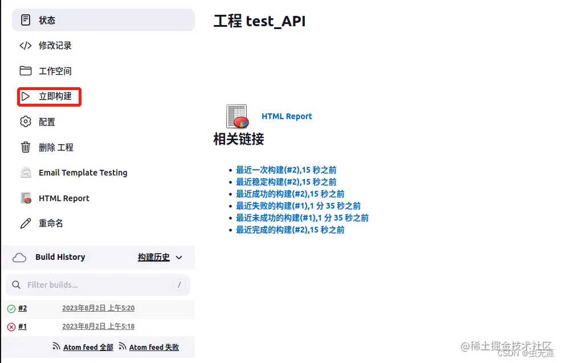Select the 重命名 rename pencil icon

[26, 223]
